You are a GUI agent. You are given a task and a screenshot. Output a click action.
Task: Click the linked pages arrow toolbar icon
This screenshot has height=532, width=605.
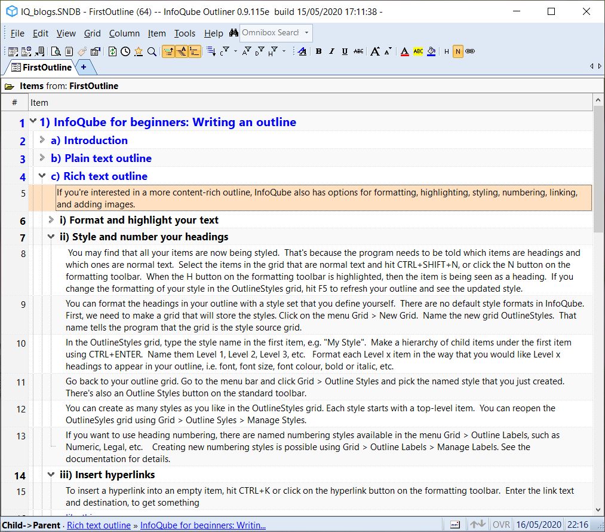(40, 51)
